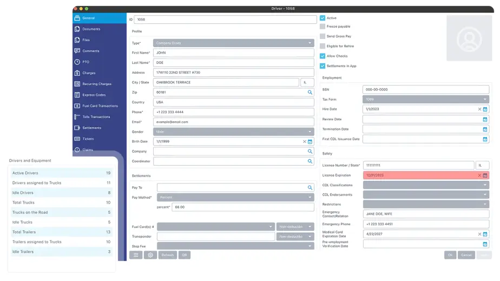Click the Pay To search magnifier
Screen dimensions: 500x281
point(311,188)
